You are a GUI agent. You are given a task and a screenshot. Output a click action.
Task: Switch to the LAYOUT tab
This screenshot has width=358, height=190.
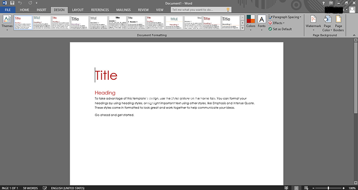(x=78, y=10)
